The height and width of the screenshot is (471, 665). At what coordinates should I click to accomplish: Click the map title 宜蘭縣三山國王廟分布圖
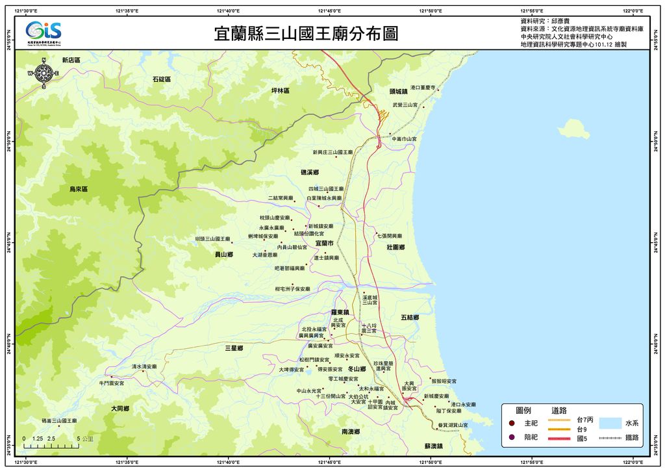[306, 34]
